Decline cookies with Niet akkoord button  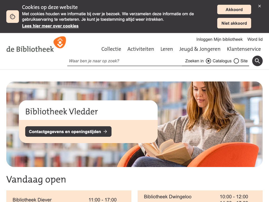[234, 23]
